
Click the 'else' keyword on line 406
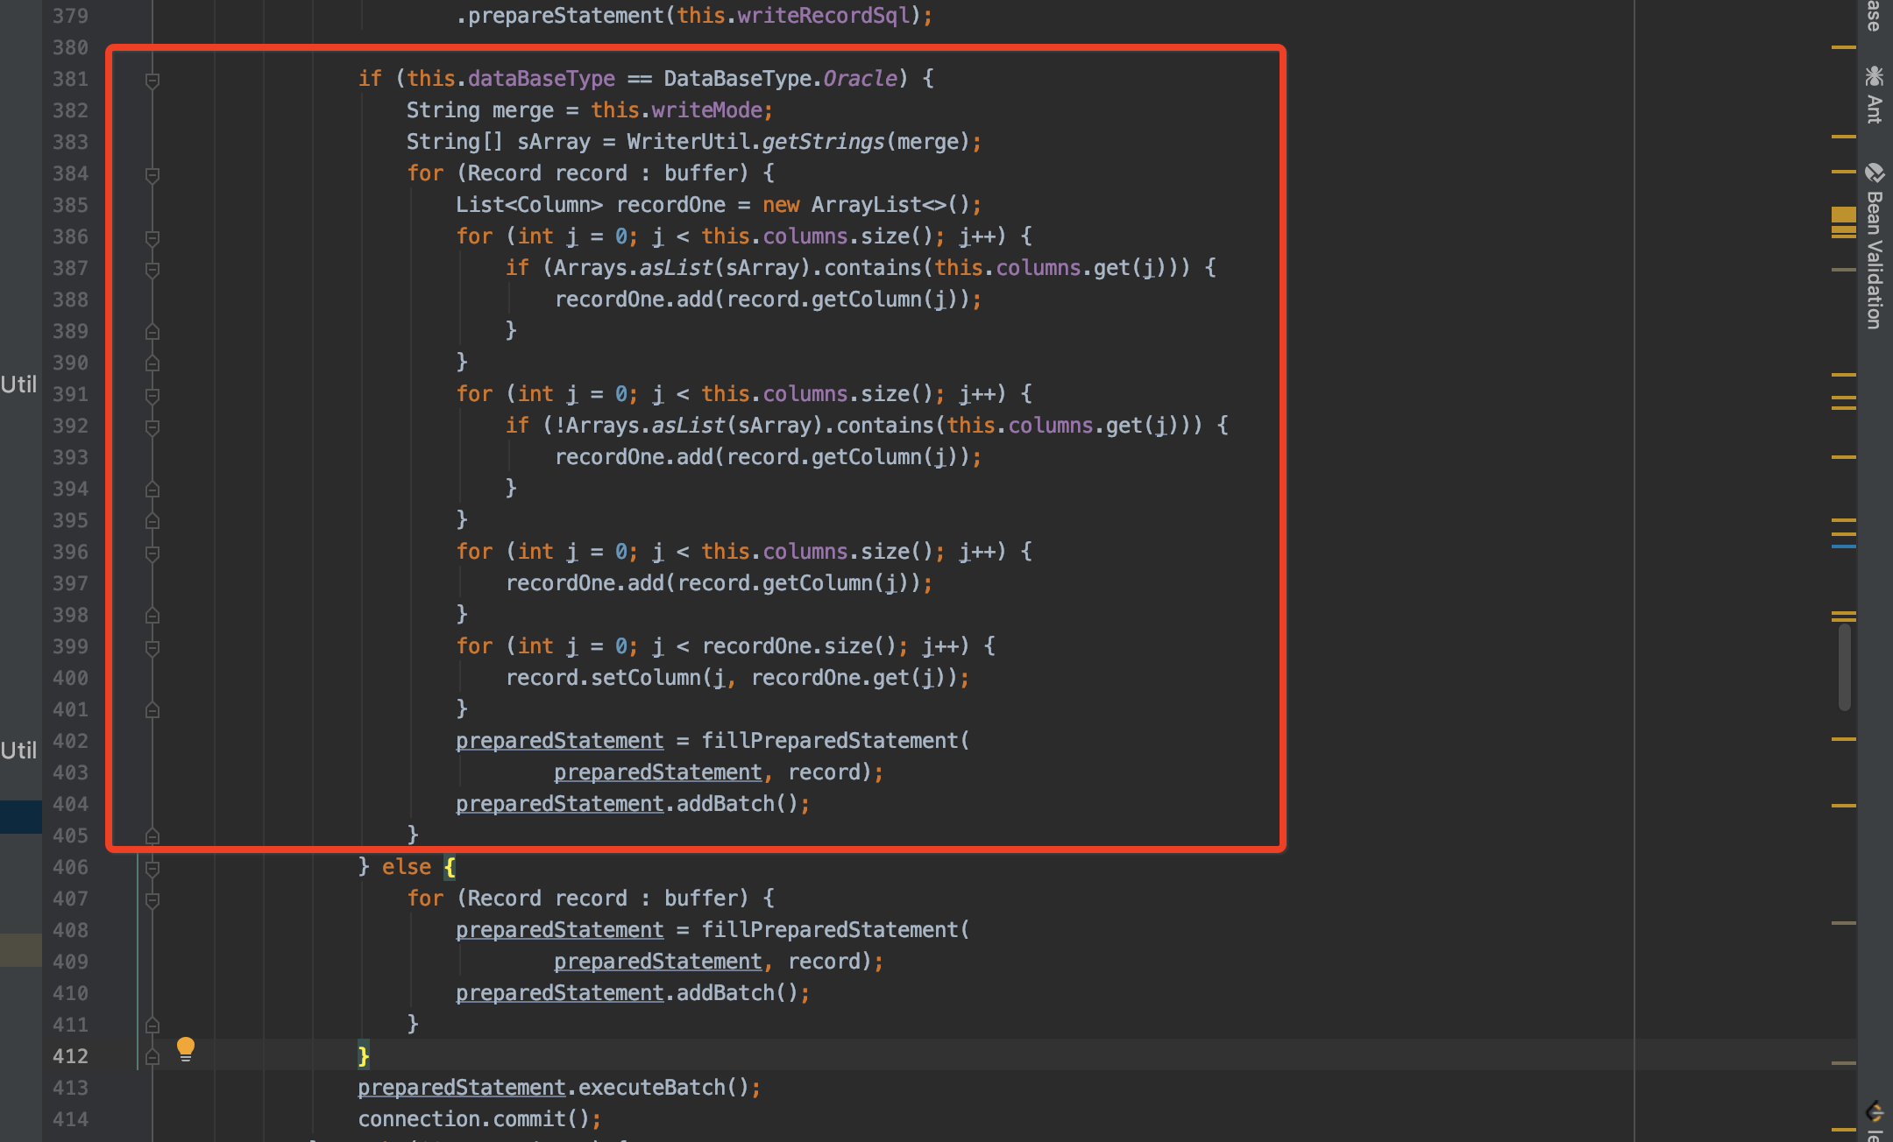(x=407, y=867)
